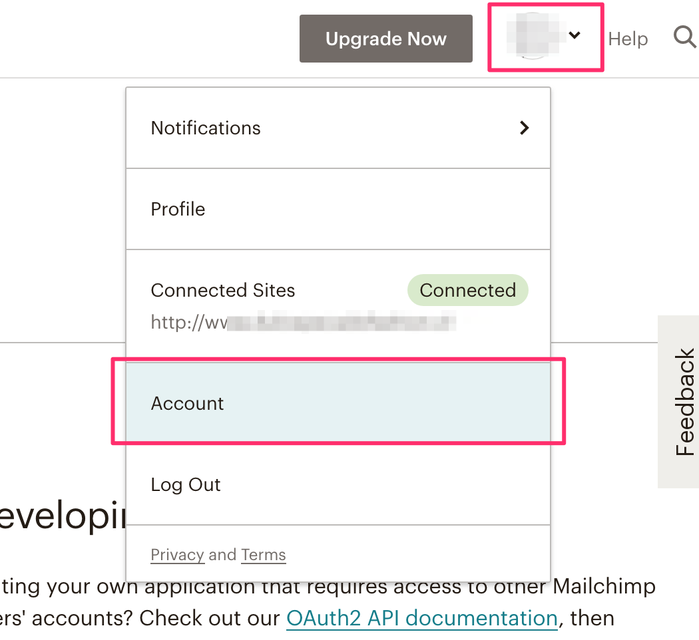Open the Terms link
This screenshot has height=640, width=699.
[x=264, y=555]
